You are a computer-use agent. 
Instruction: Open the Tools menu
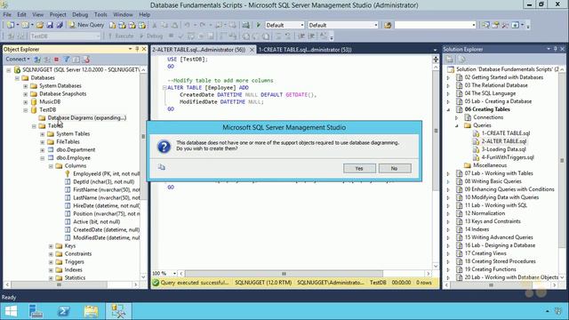(x=100, y=14)
